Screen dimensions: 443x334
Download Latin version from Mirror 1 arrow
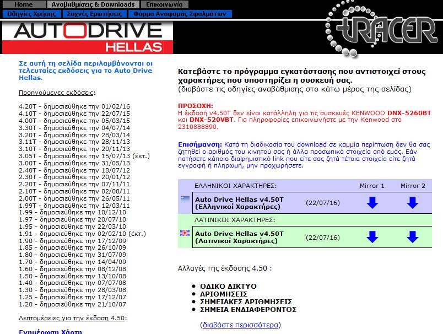(x=372, y=237)
